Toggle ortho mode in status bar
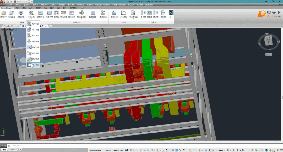The width and height of the screenshot is (283, 152). pos(148,150)
